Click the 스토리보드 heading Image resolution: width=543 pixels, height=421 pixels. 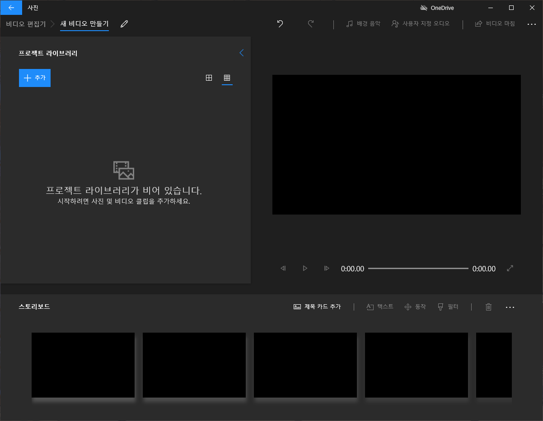34,307
